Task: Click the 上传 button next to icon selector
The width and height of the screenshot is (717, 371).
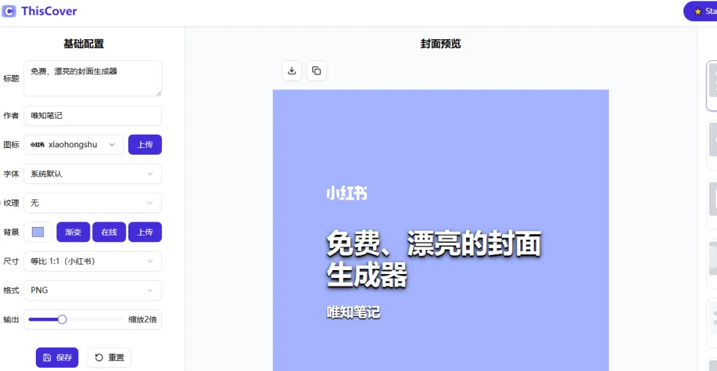Action: click(145, 145)
